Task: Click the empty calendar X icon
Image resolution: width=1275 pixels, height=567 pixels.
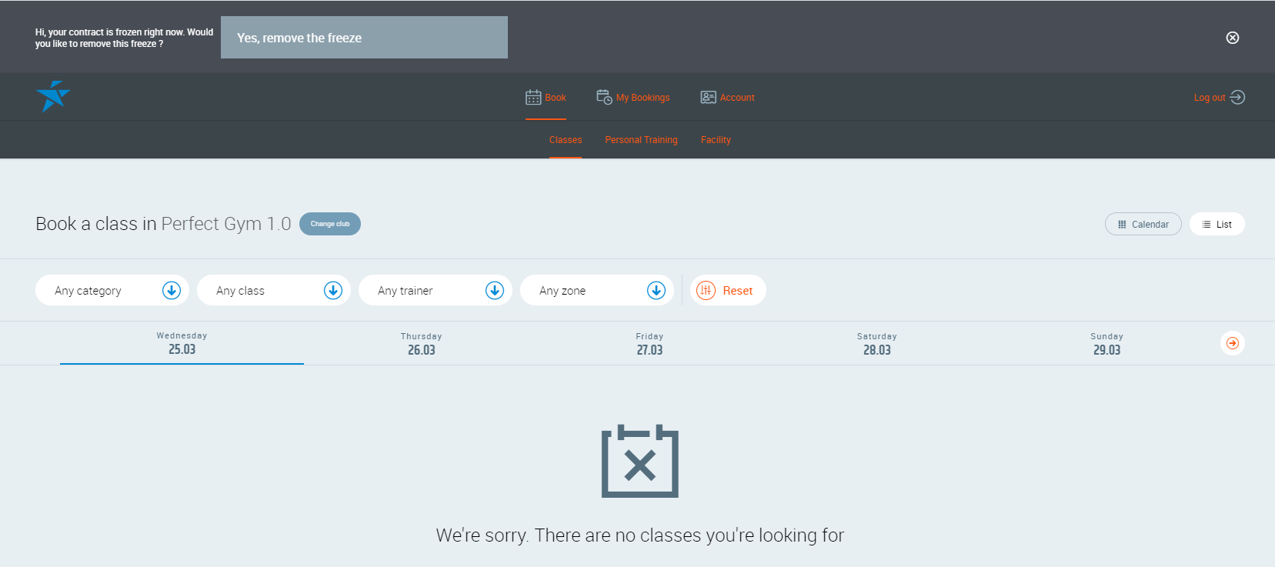Action: tap(639, 462)
